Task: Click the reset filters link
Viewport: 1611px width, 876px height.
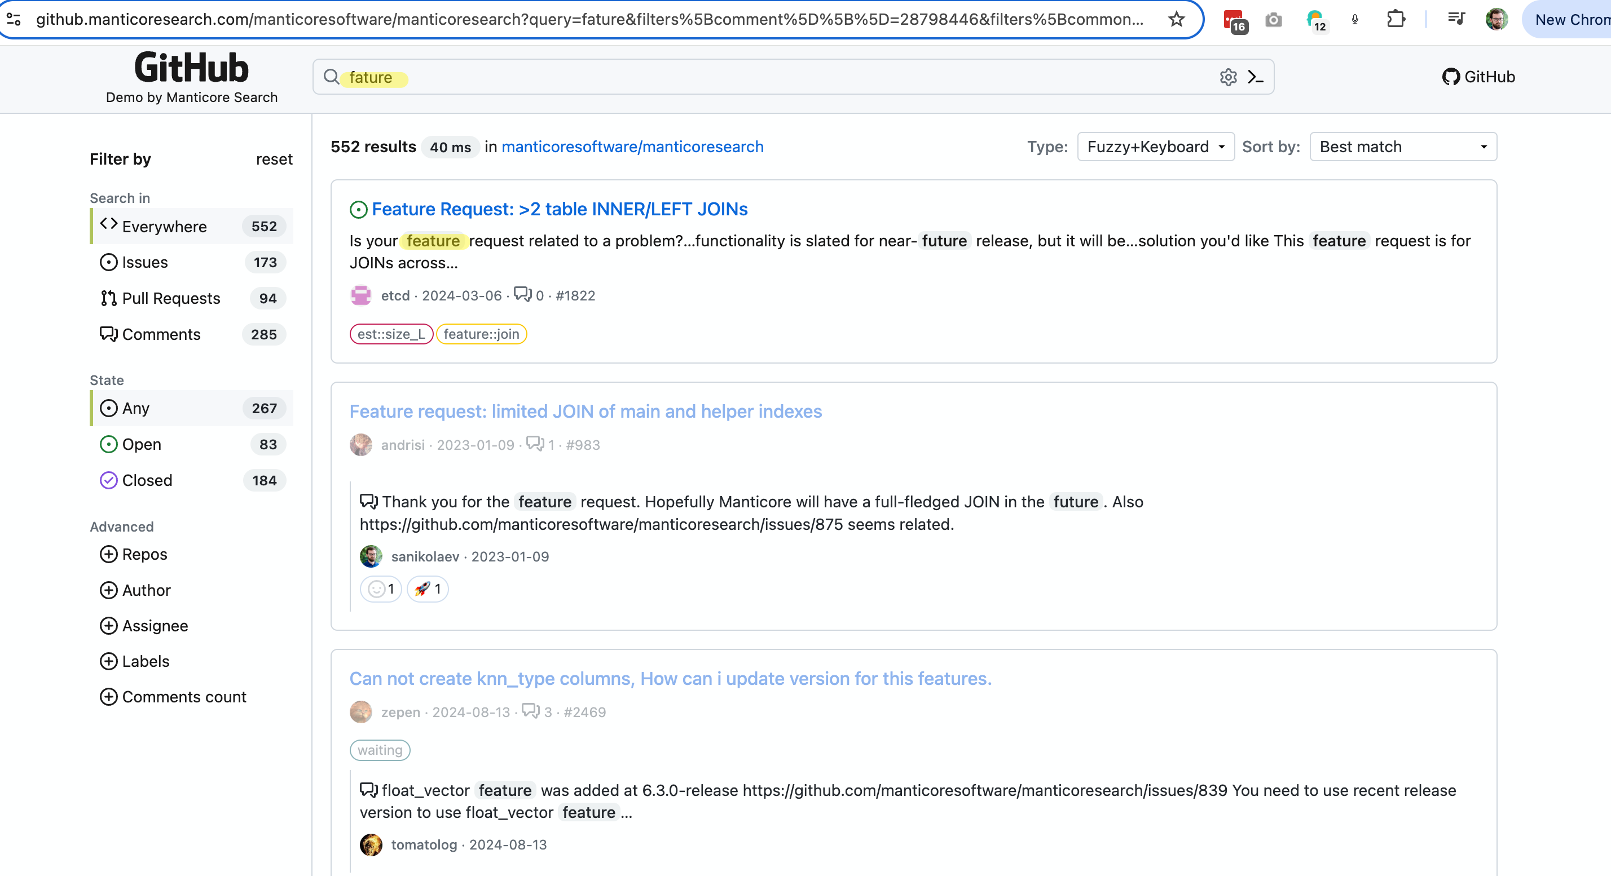Action: tap(274, 160)
